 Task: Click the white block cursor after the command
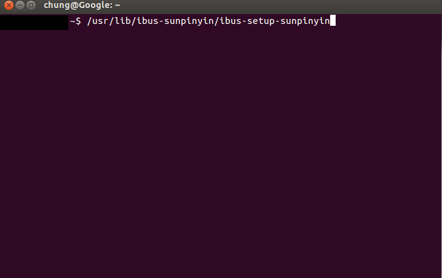tap(333, 20)
